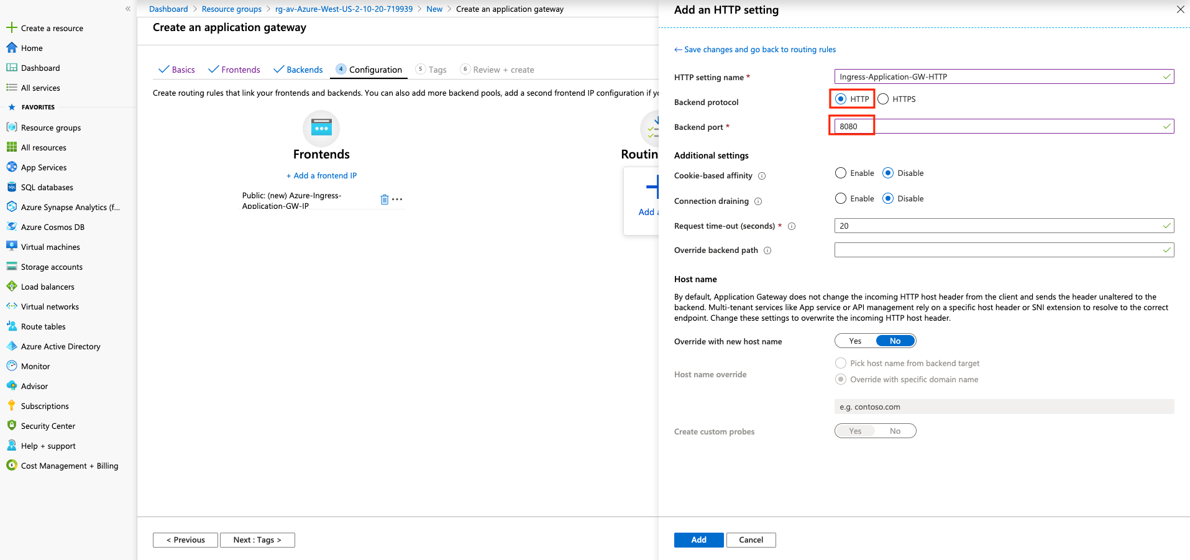
Task: Switch to the Tags step
Action: pos(437,70)
